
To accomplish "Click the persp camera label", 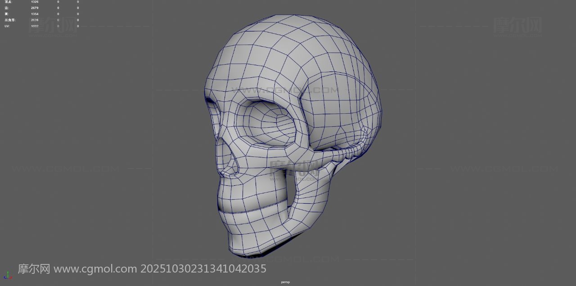I will [x=285, y=282].
